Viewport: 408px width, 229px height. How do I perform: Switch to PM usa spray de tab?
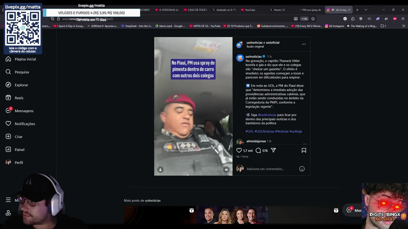point(310,10)
